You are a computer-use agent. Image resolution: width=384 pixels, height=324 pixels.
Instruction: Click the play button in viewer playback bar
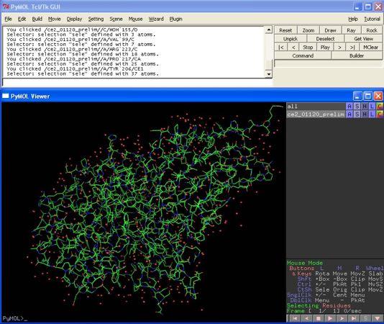330,318
